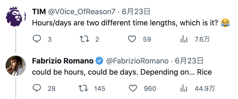Like Fabrizio Romano's tweet
The height and width of the screenshot is (99, 238).
(133, 88)
